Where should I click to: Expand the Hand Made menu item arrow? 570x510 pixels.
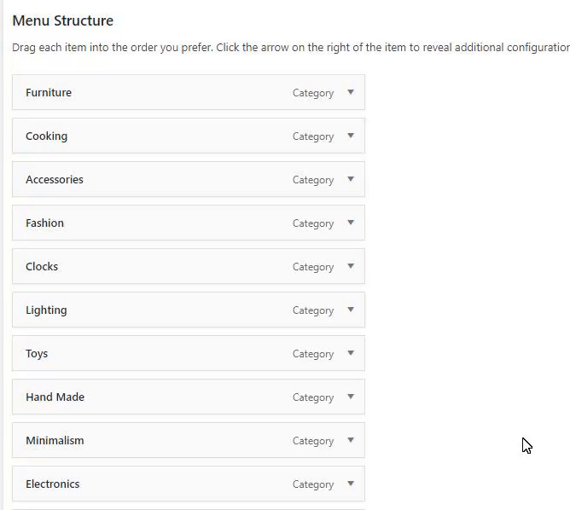click(350, 397)
